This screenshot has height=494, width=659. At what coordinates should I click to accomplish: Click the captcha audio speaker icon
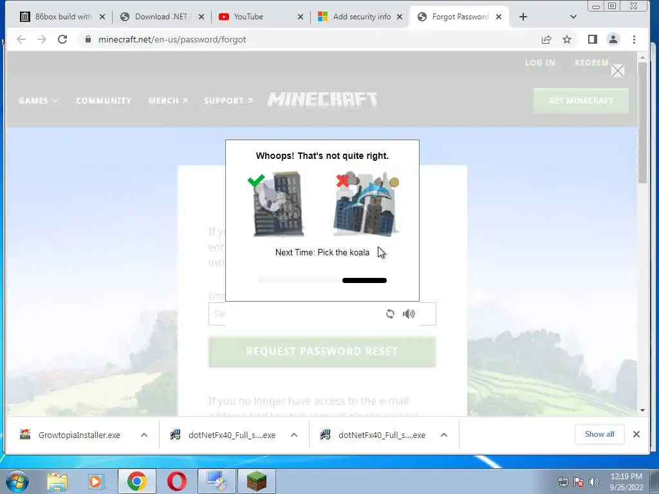click(409, 314)
